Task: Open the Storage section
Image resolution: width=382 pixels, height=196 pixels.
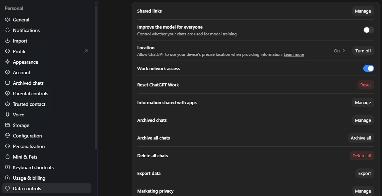Action: tap(46, 125)
